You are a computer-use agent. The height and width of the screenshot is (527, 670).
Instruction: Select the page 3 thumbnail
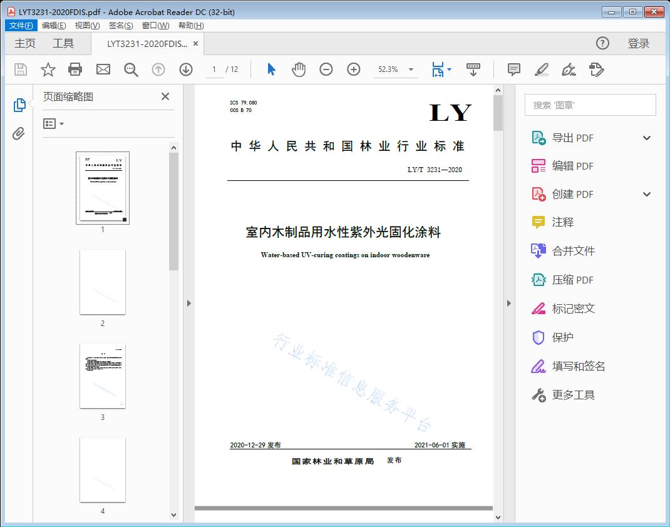(x=102, y=376)
